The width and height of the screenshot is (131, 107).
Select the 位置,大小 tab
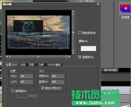pyautogui.click(x=12, y=65)
